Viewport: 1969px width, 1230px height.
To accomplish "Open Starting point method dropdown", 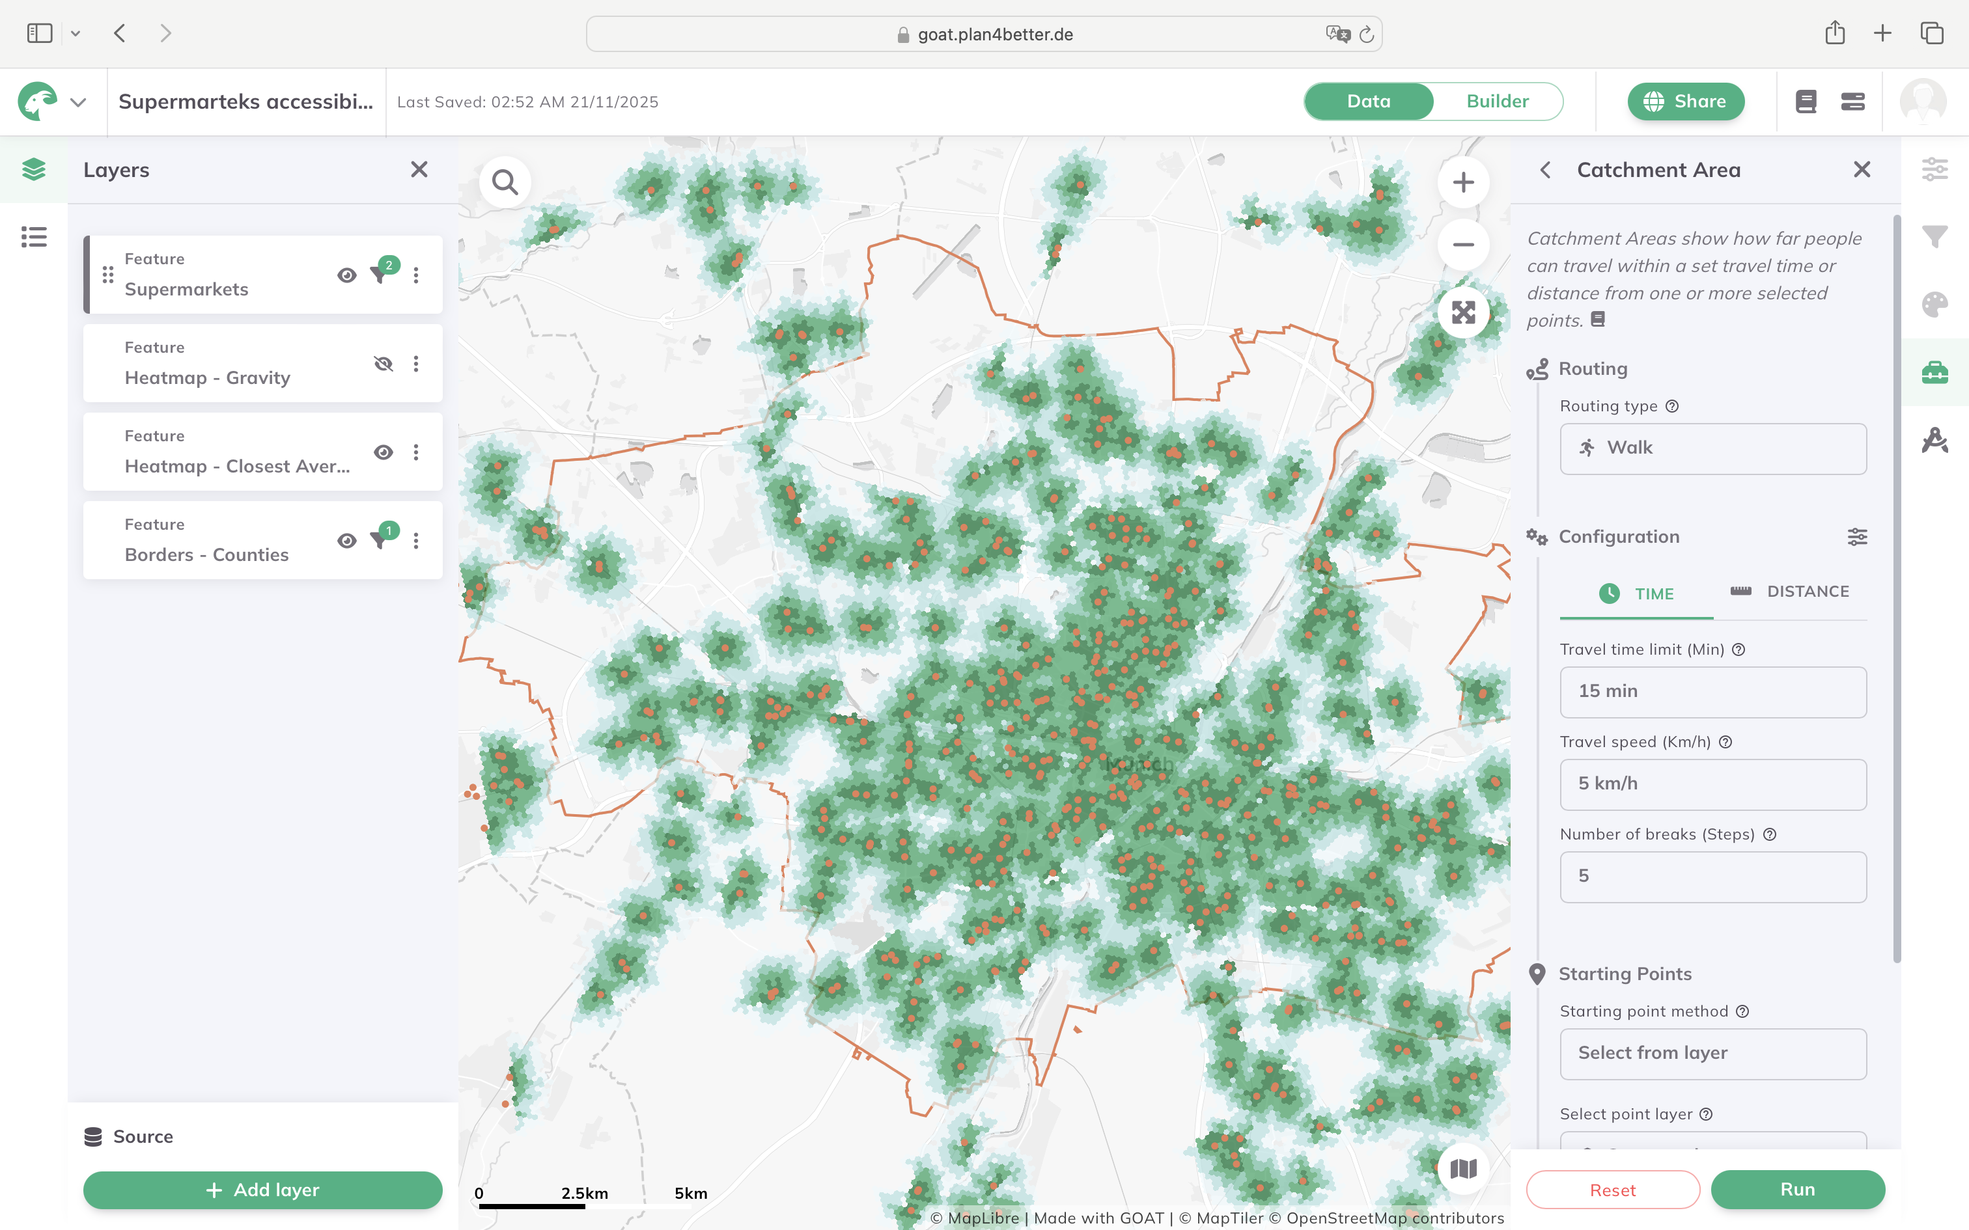I will pos(1712,1054).
